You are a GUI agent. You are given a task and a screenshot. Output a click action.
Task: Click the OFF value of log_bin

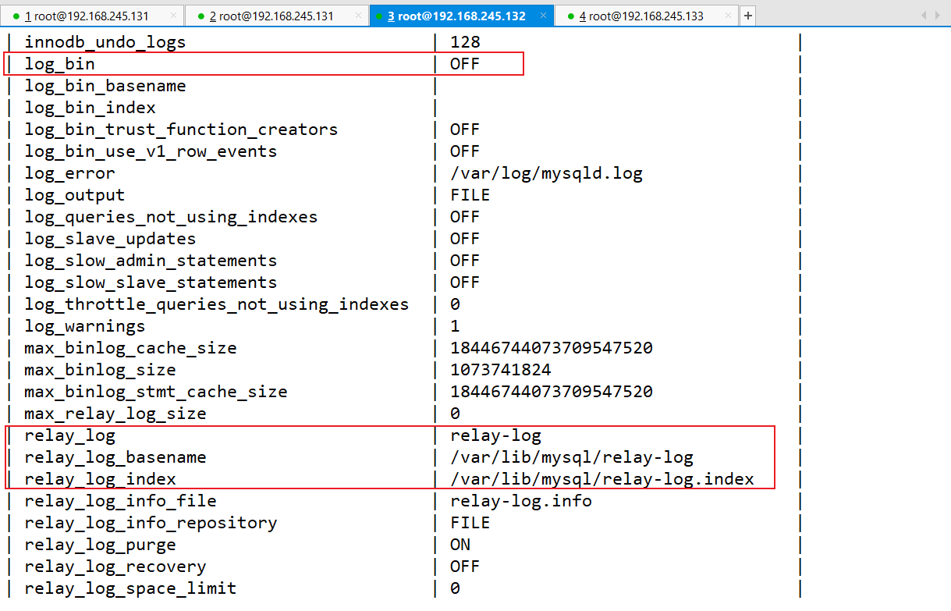(x=465, y=64)
